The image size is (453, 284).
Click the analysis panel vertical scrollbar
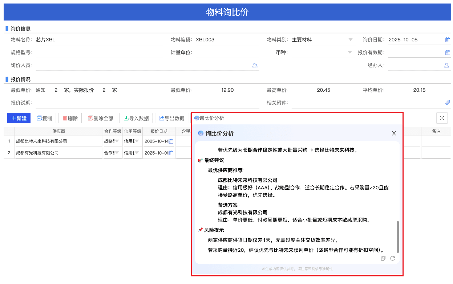click(x=398, y=237)
